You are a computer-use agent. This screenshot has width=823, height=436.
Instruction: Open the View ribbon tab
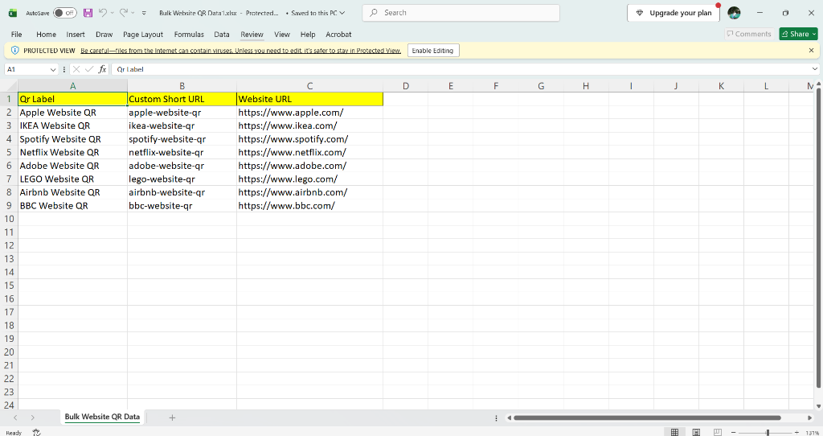(x=282, y=34)
